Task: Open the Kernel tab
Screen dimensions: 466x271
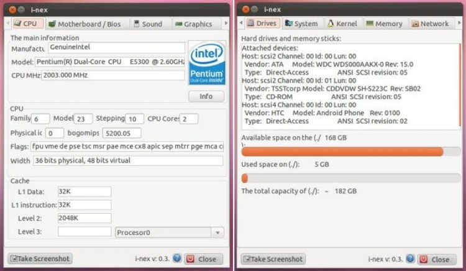Action: click(342, 24)
